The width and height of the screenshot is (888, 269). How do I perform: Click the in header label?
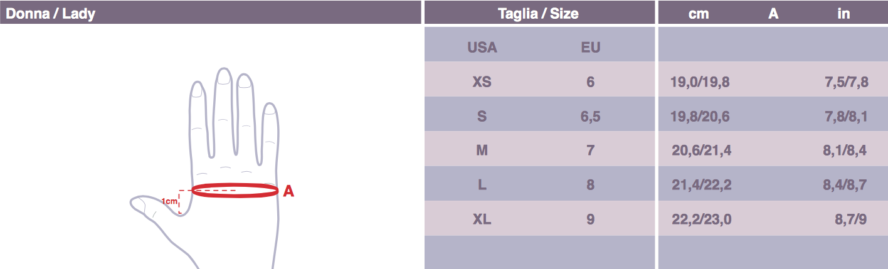pyautogui.click(x=843, y=13)
